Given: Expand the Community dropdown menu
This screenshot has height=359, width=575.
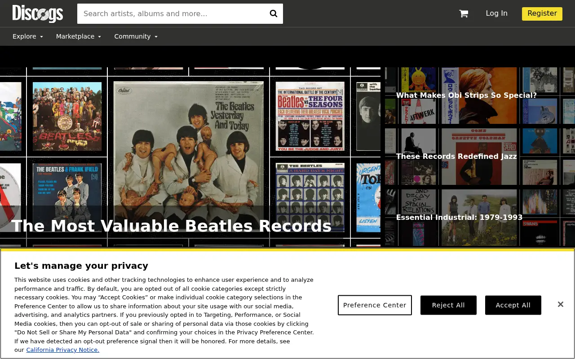Looking at the screenshot, I should coord(136,36).
